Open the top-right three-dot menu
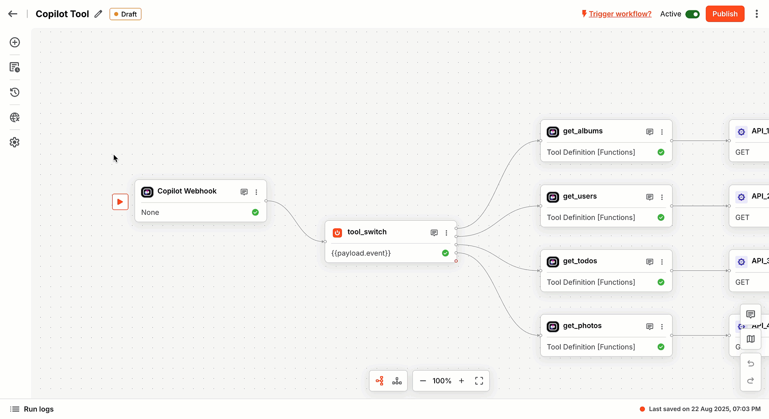The width and height of the screenshot is (769, 419). tap(757, 14)
